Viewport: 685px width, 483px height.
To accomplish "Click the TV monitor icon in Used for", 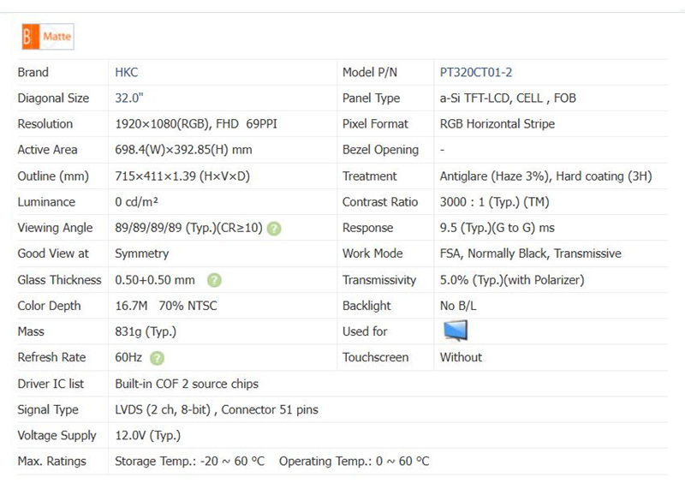I will click(455, 331).
